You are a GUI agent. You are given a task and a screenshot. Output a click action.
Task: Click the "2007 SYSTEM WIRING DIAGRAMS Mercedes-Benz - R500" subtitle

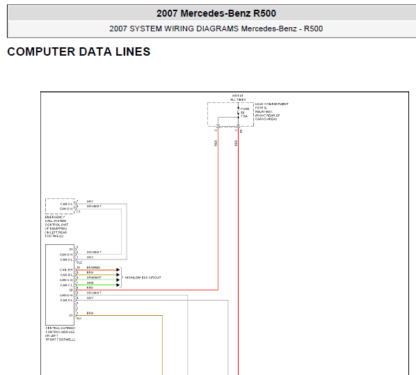216,29
